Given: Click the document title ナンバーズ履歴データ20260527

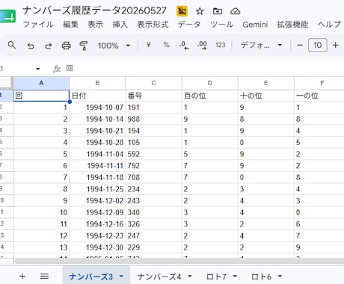Looking at the screenshot, I should (94, 10).
